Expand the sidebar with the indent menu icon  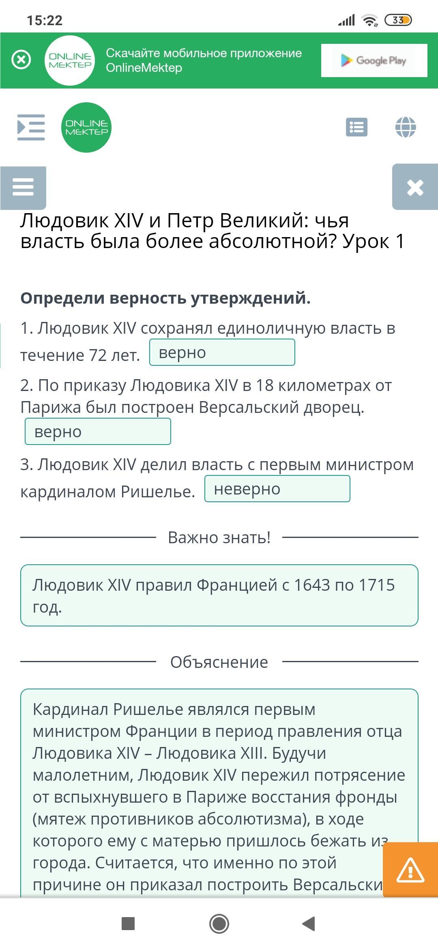31,127
